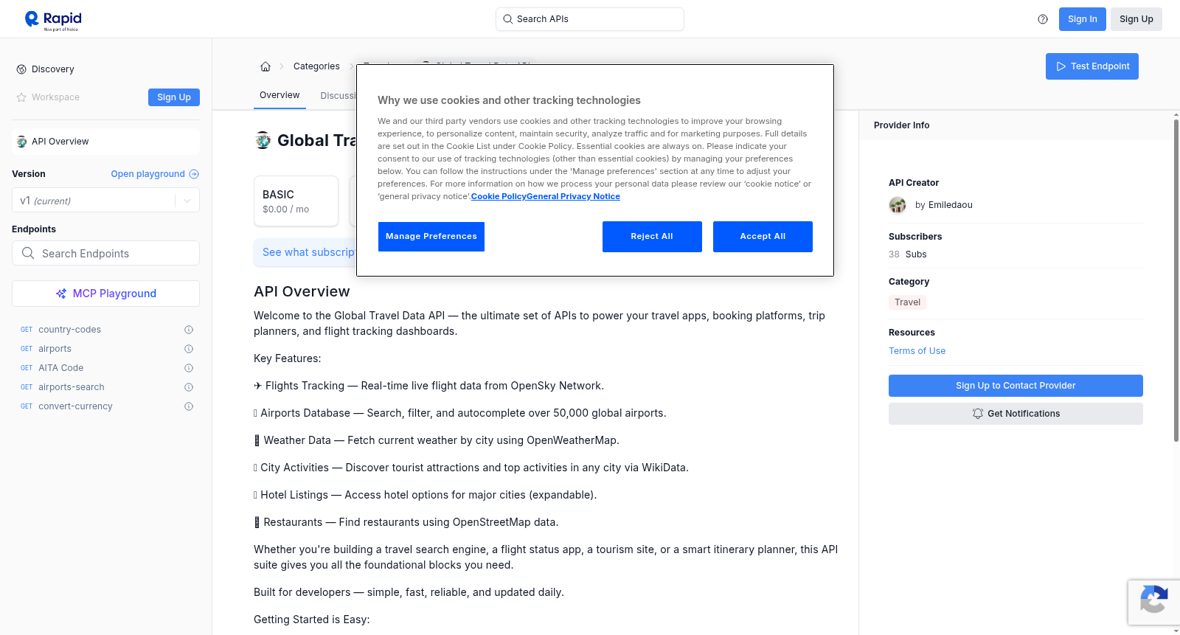This screenshot has width=1180, height=635.
Task: Select the convert-currency GET endpoint
Action: (x=75, y=406)
